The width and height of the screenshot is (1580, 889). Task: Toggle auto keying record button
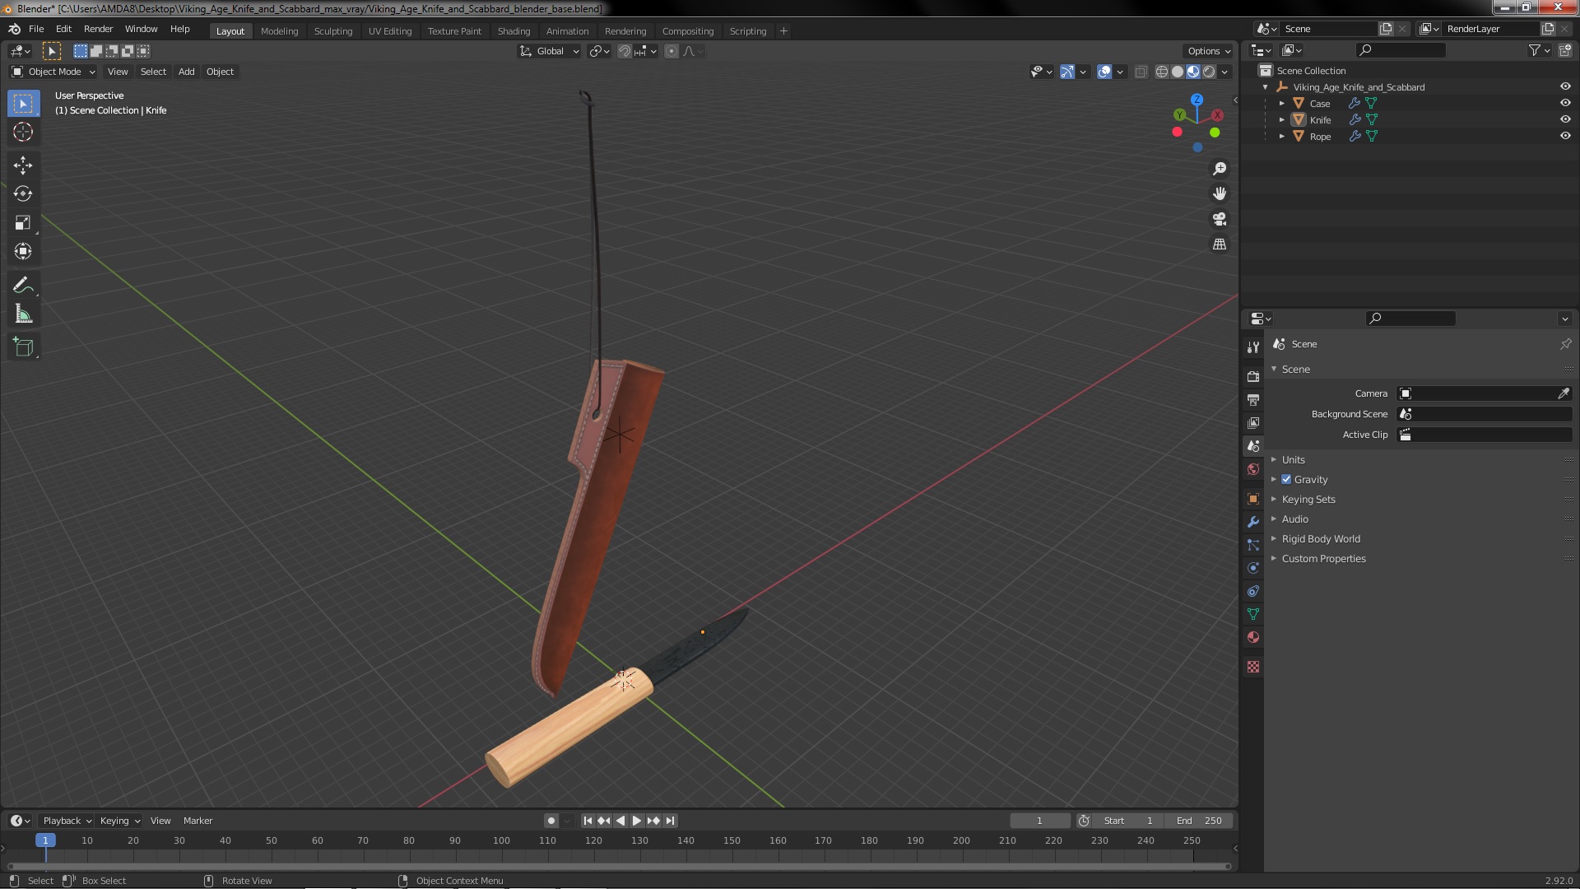pos(551,821)
